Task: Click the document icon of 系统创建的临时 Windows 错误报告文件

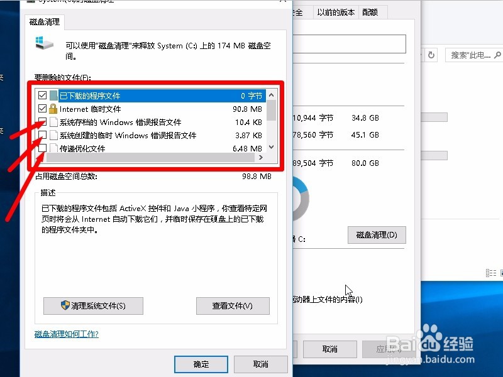Action: click(53, 135)
